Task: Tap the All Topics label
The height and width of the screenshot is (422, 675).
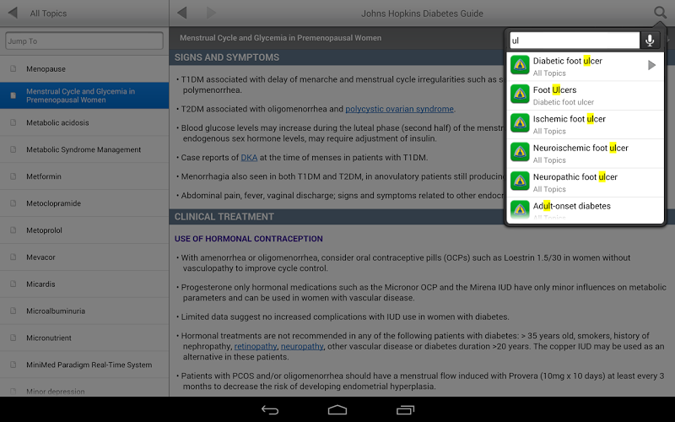Action: 48,14
